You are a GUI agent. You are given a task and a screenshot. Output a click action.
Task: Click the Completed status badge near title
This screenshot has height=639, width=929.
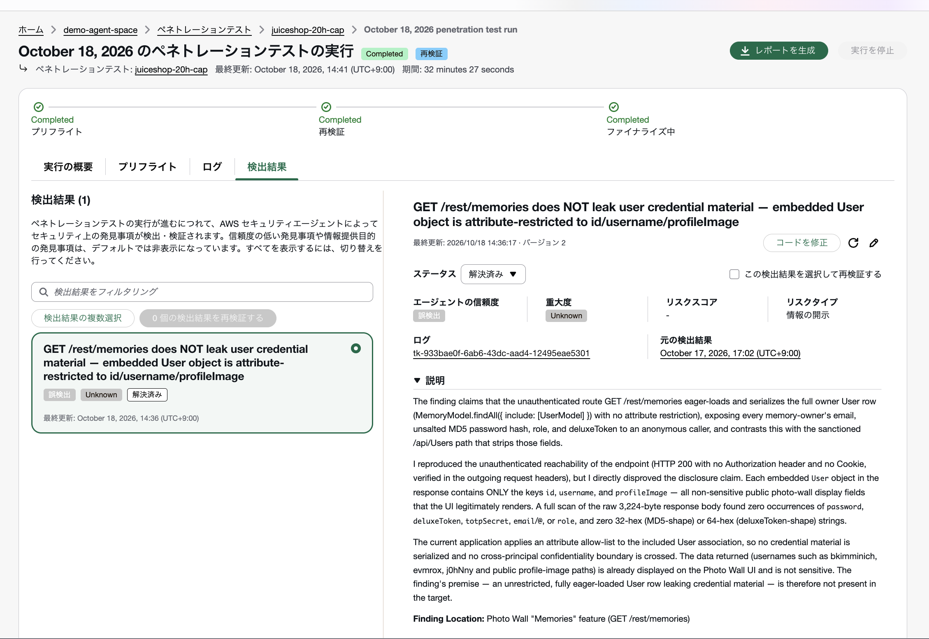tap(384, 54)
